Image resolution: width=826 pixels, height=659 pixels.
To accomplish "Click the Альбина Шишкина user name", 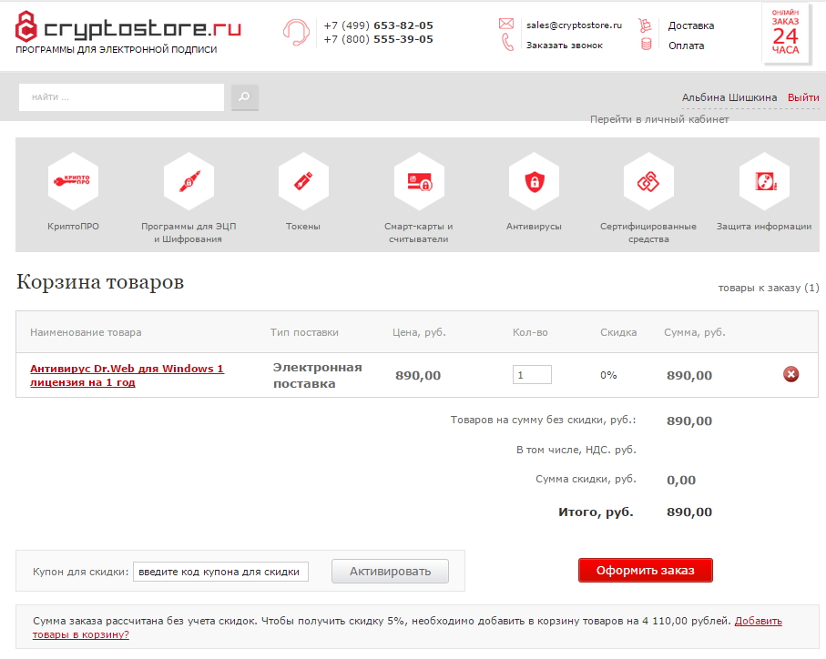I will tap(729, 97).
